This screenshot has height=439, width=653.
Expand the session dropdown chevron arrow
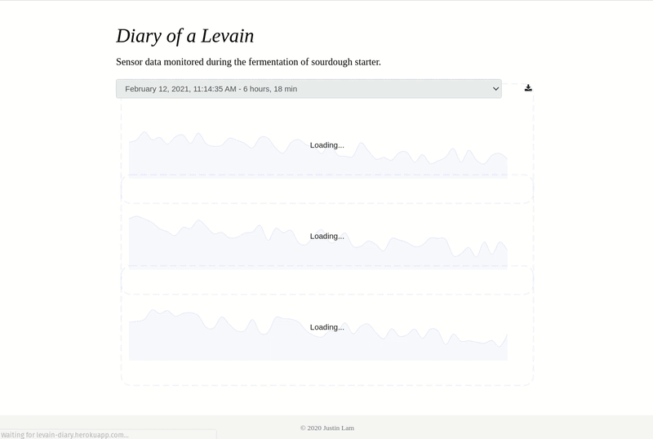point(493,88)
